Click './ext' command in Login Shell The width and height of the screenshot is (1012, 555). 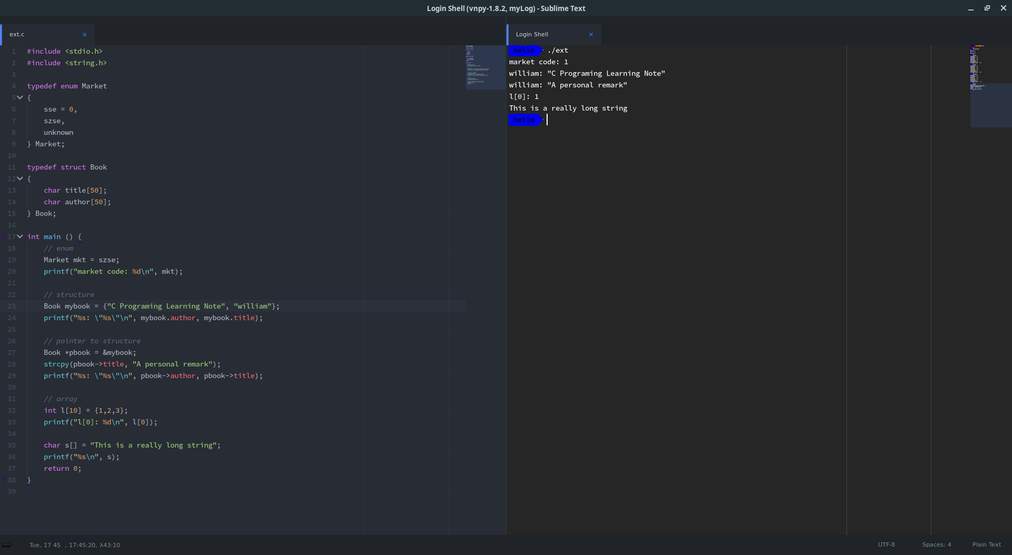click(558, 50)
